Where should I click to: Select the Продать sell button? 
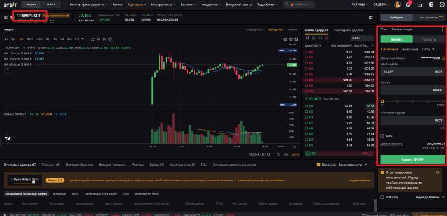click(x=429, y=39)
